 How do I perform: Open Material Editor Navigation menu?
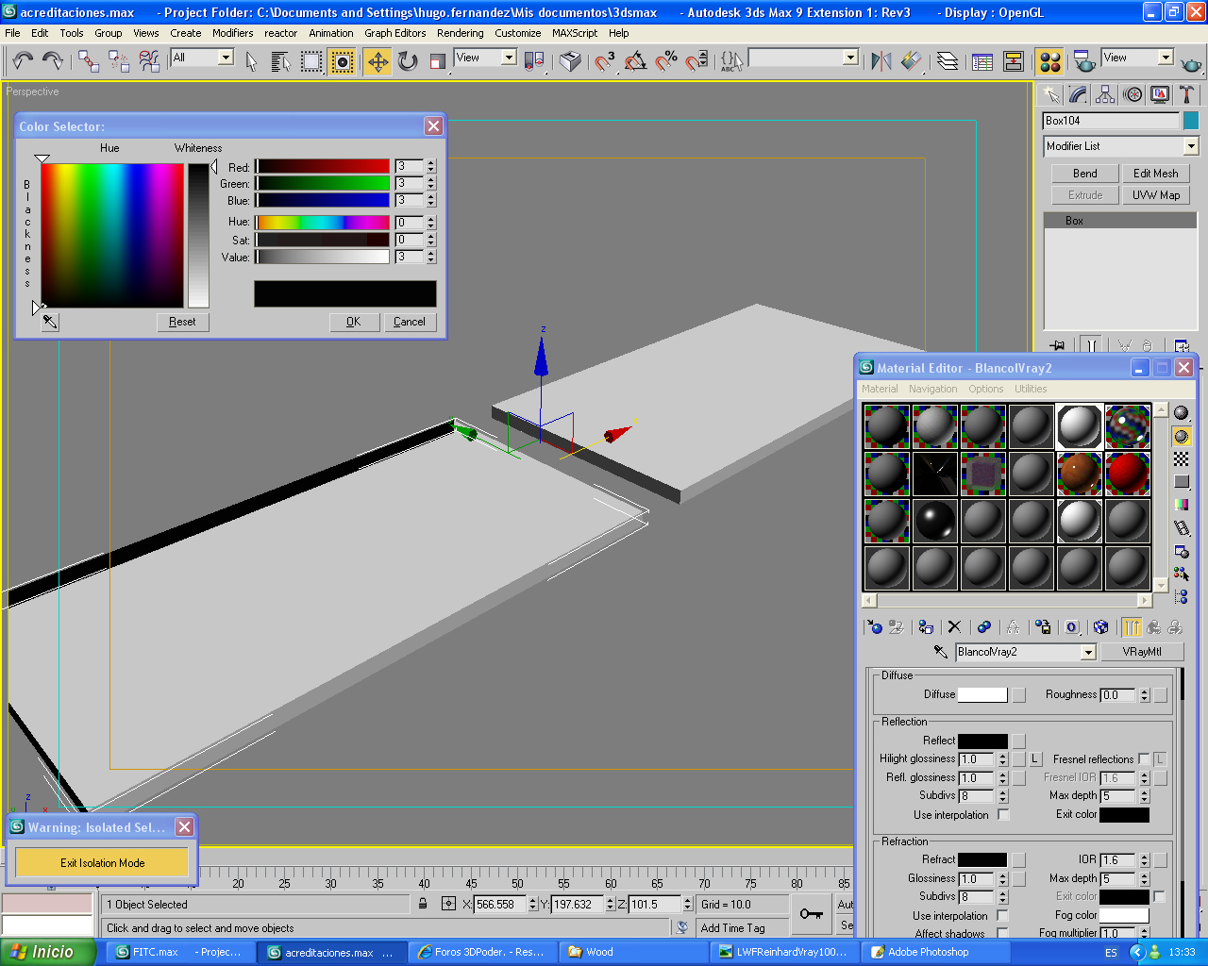pos(932,389)
